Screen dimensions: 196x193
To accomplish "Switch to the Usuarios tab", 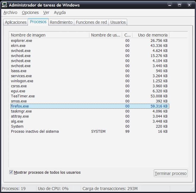I will click(x=118, y=22).
